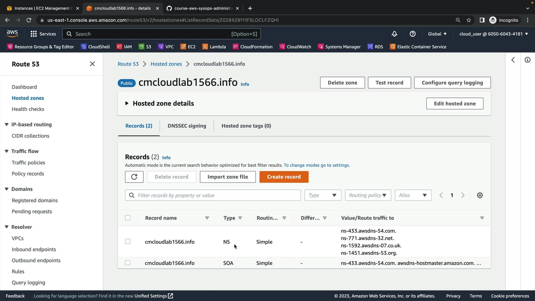Click the AWS logo home icon
Screen dimensions: 535x301
[12, 34]
